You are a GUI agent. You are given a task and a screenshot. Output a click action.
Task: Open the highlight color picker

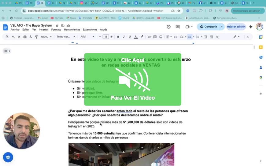pos(142,37)
